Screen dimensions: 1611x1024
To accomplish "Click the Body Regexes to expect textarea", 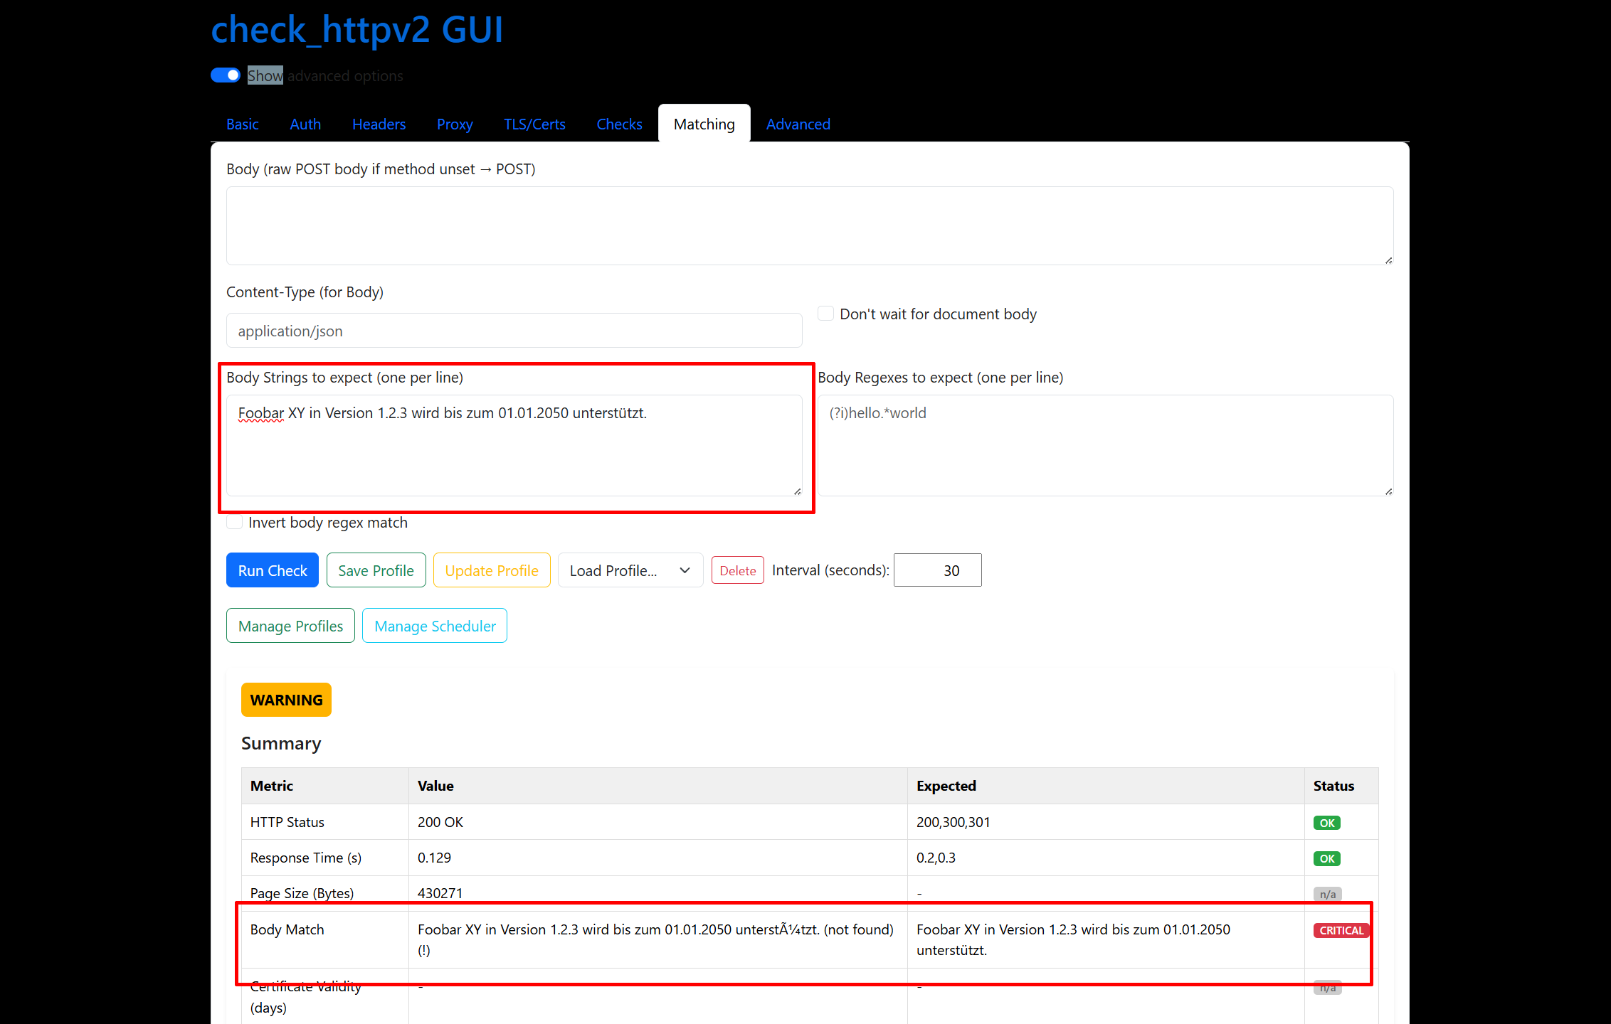I will [1104, 445].
